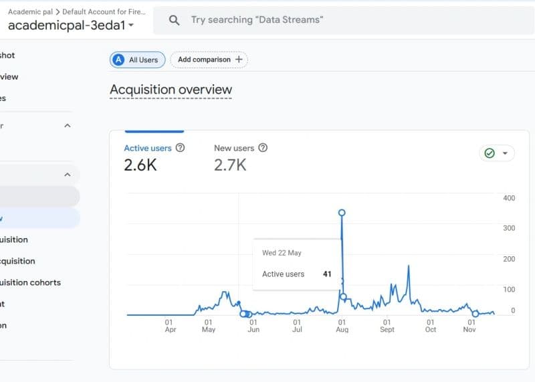Click the 2.7K new users value
The image size is (535, 382).
(230, 165)
